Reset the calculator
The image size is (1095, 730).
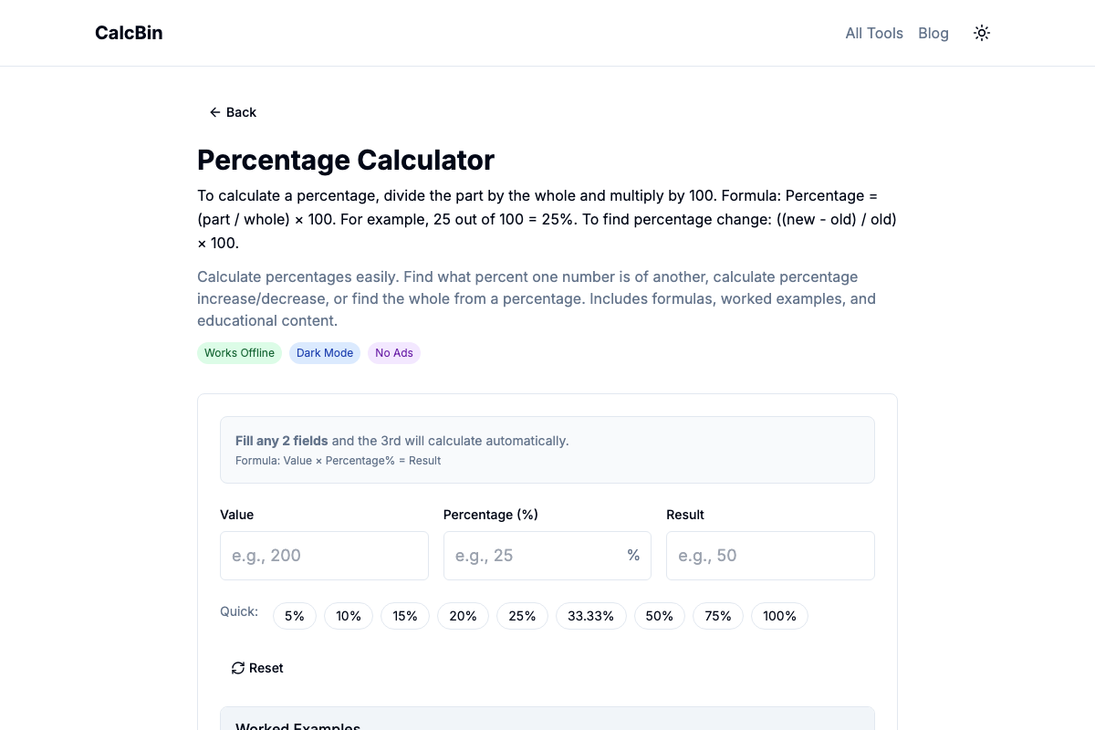256,668
